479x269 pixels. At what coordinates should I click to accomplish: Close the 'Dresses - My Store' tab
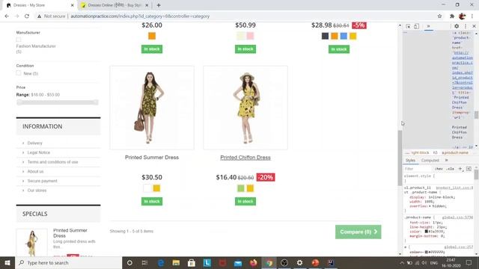(73, 5)
